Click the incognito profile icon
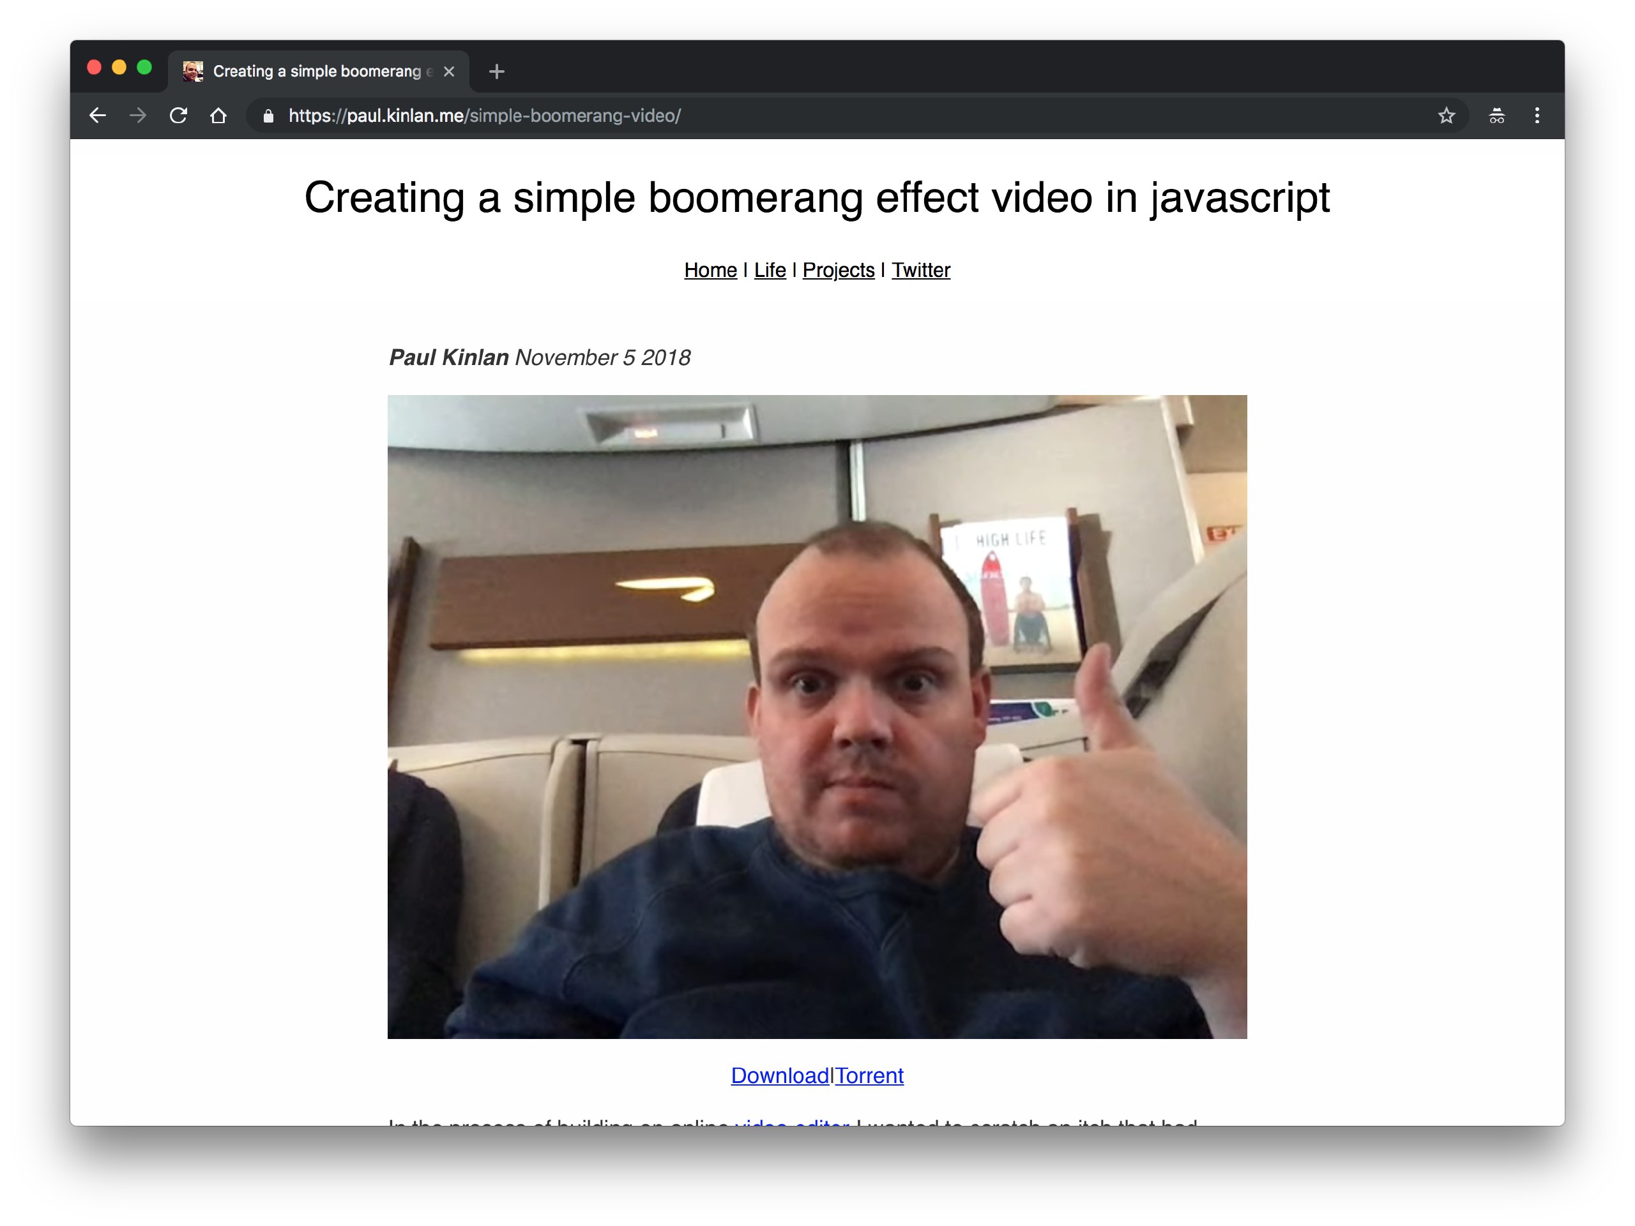 click(1497, 116)
